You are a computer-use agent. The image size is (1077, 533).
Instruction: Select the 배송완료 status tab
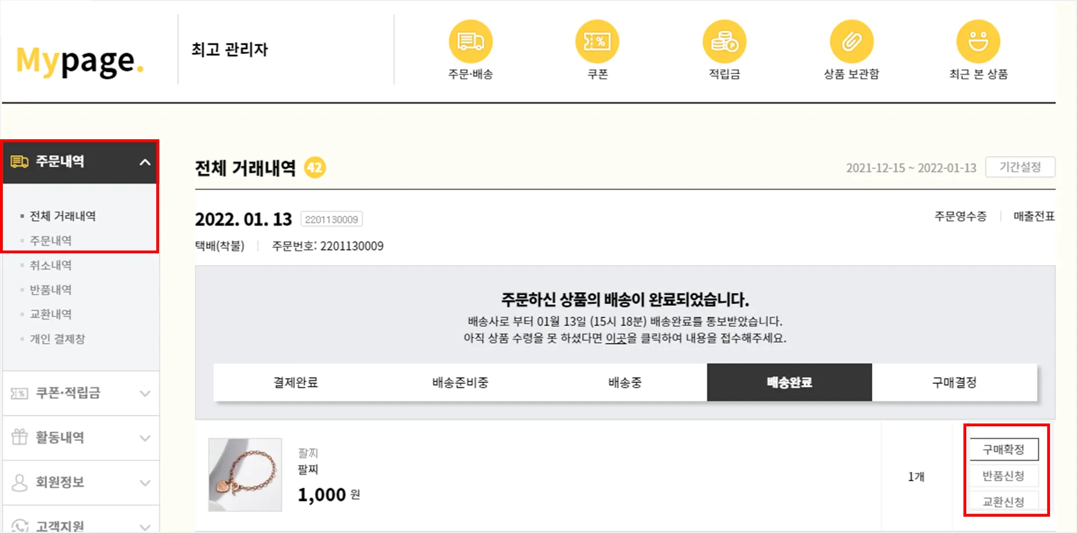[x=789, y=382]
